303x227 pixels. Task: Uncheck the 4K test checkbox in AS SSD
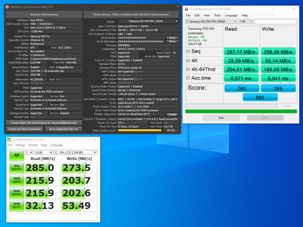pyautogui.click(x=188, y=61)
